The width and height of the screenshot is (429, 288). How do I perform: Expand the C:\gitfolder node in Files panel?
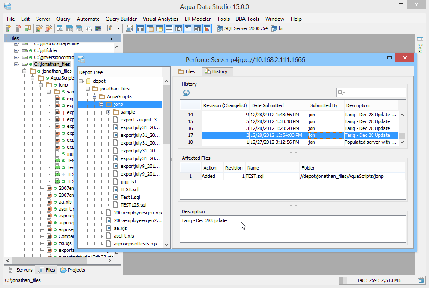(x=16, y=50)
